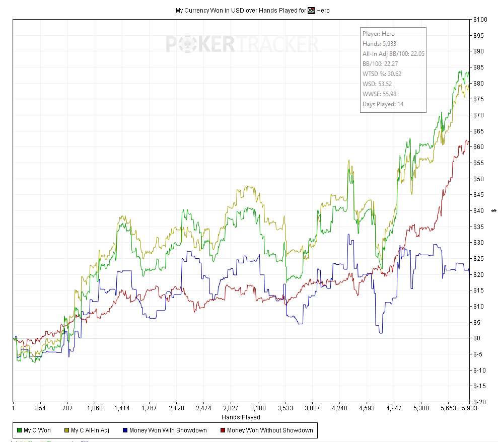Image resolution: width=498 pixels, height=442 pixels.
Task: Click the $-20 y-axis label
Action: [479, 402]
